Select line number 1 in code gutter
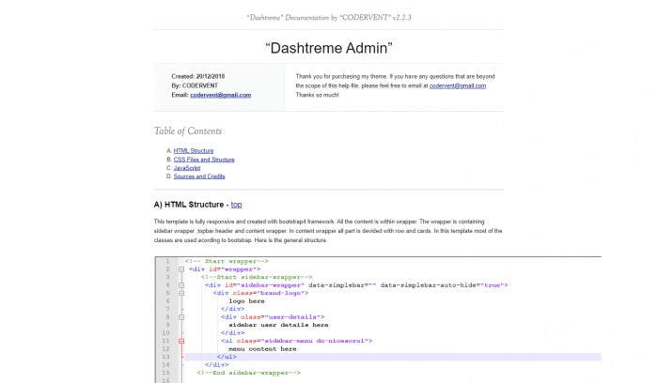658x383 pixels. coord(167,261)
